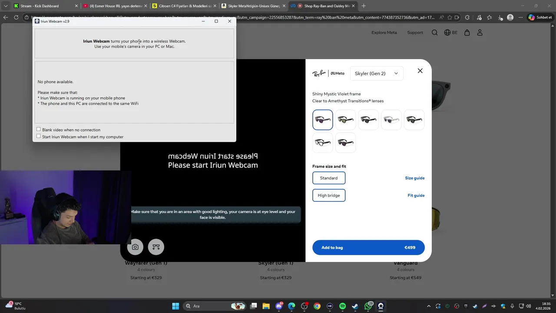Open Spotify from the taskbar
Viewport: 556px width, 313px height.
(342, 306)
